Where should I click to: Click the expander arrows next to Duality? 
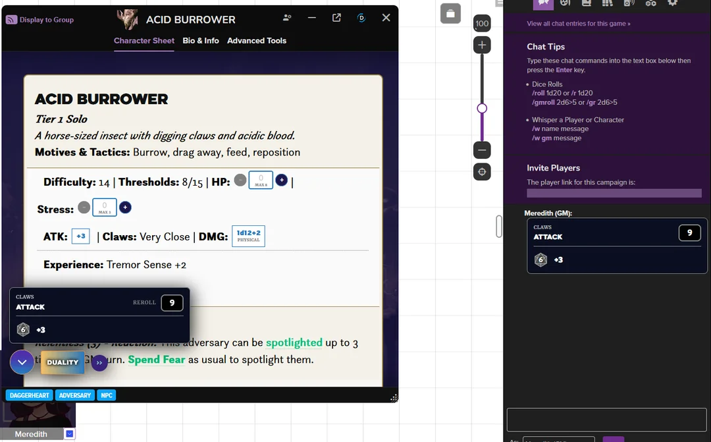pos(99,362)
